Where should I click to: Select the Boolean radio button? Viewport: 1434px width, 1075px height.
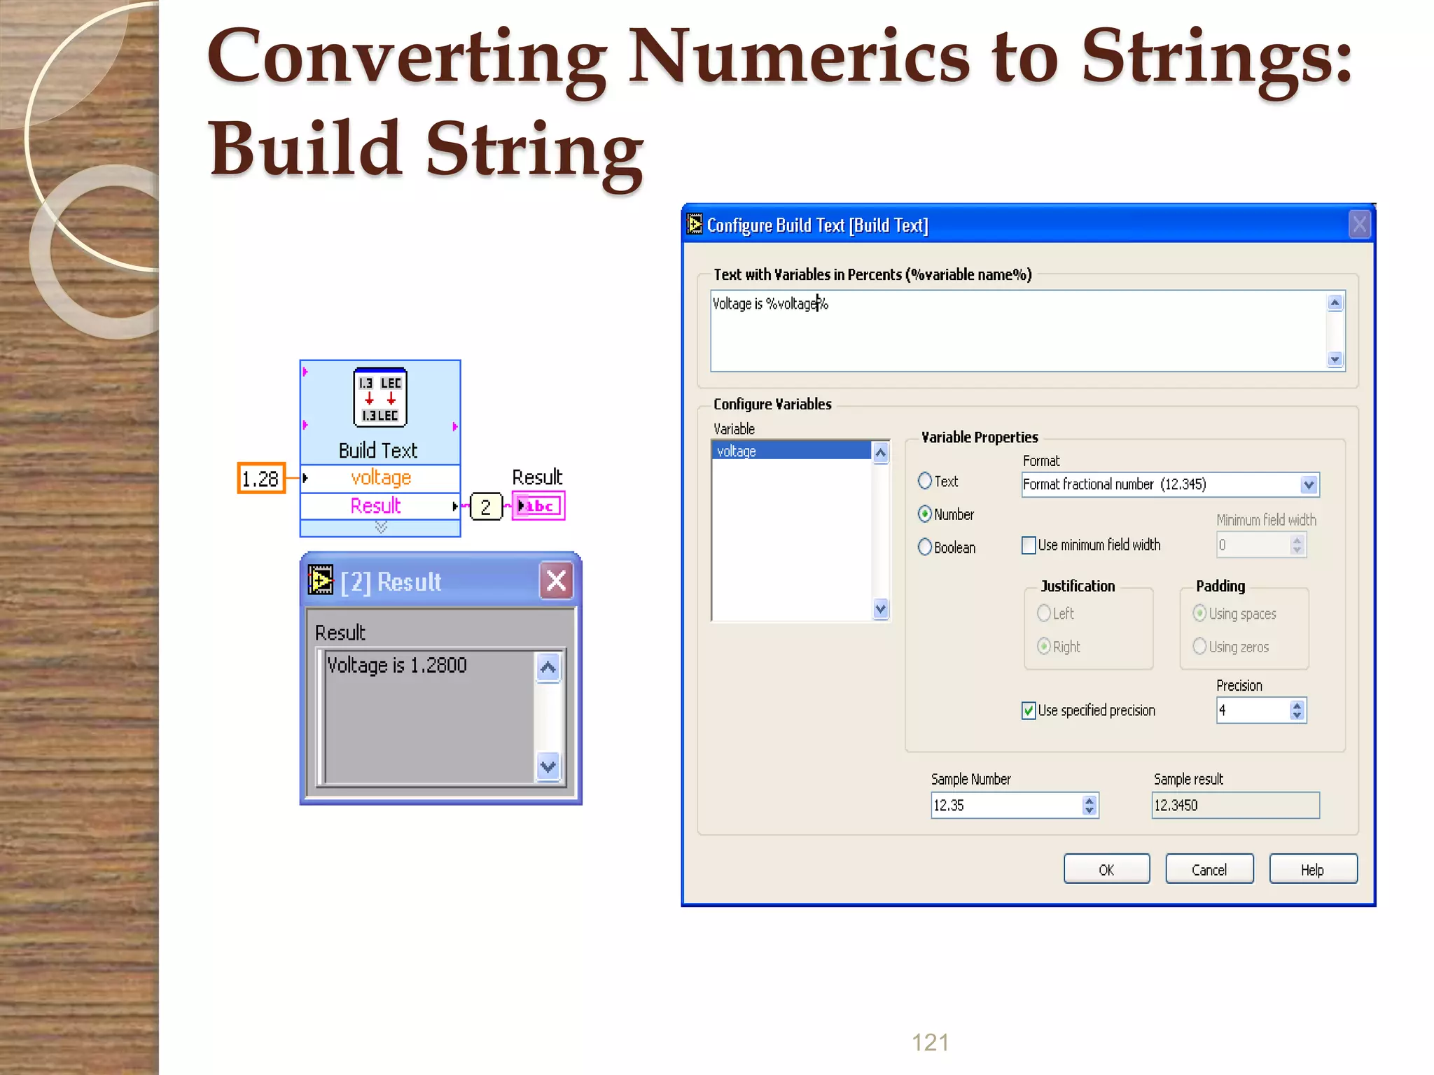click(925, 547)
